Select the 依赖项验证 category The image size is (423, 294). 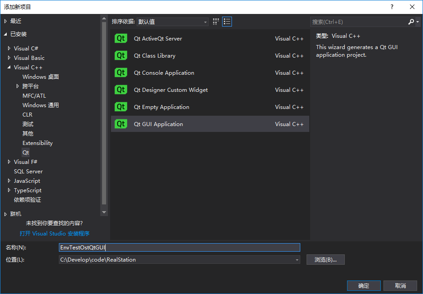click(x=27, y=200)
